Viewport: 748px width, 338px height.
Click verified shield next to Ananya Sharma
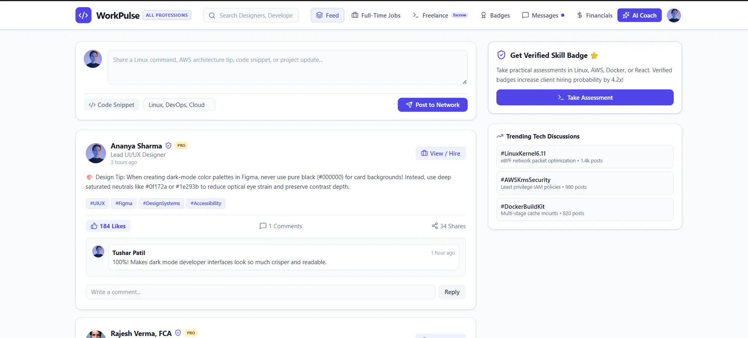169,146
